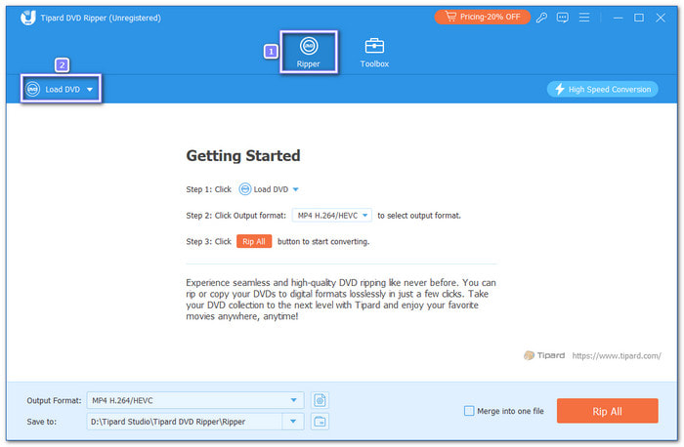Click the Load DVD toolbar button
The width and height of the screenshot is (684, 447).
pos(58,90)
